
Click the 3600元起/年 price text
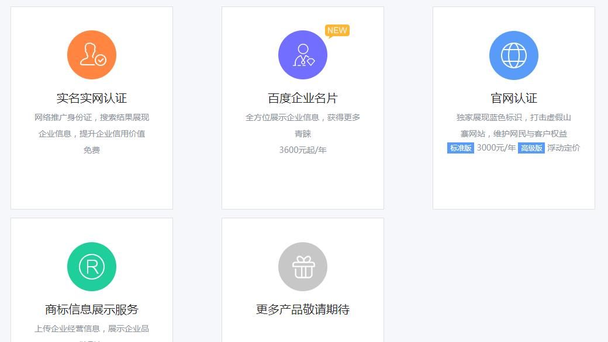[302, 150]
